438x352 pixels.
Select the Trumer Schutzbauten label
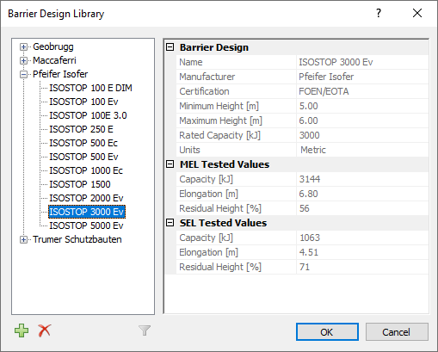point(77,239)
